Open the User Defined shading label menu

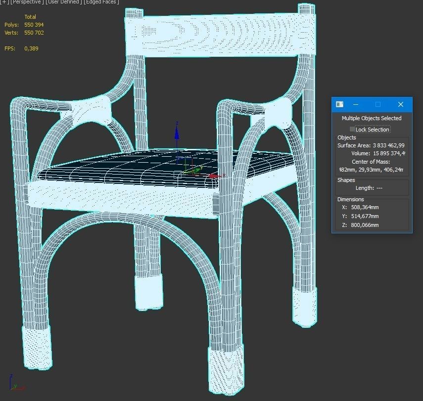[x=65, y=2]
